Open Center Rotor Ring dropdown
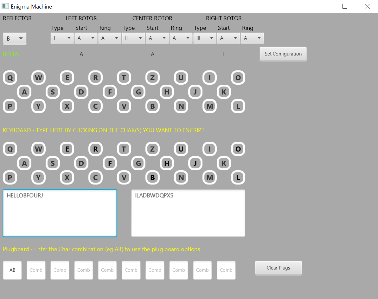This screenshot has width=378, height=299. click(x=181, y=38)
